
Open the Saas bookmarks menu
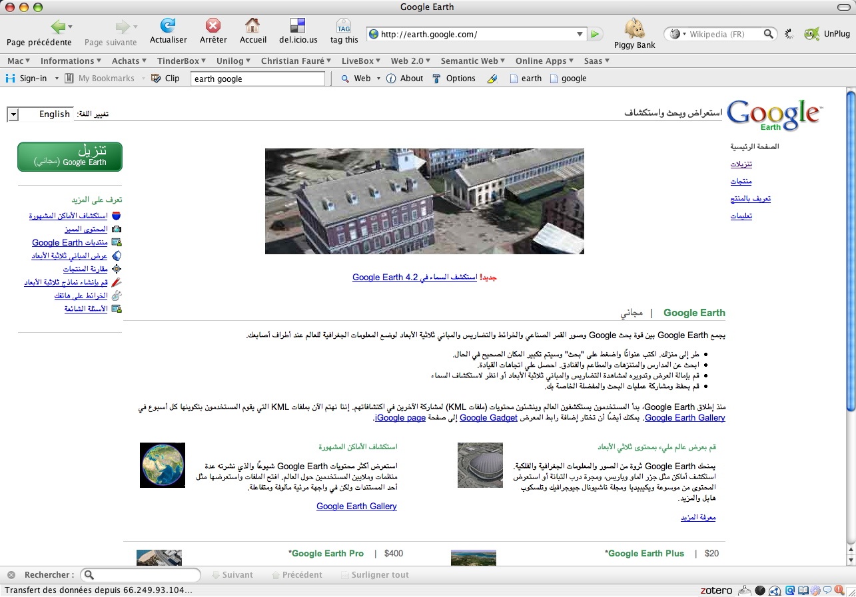(x=597, y=61)
